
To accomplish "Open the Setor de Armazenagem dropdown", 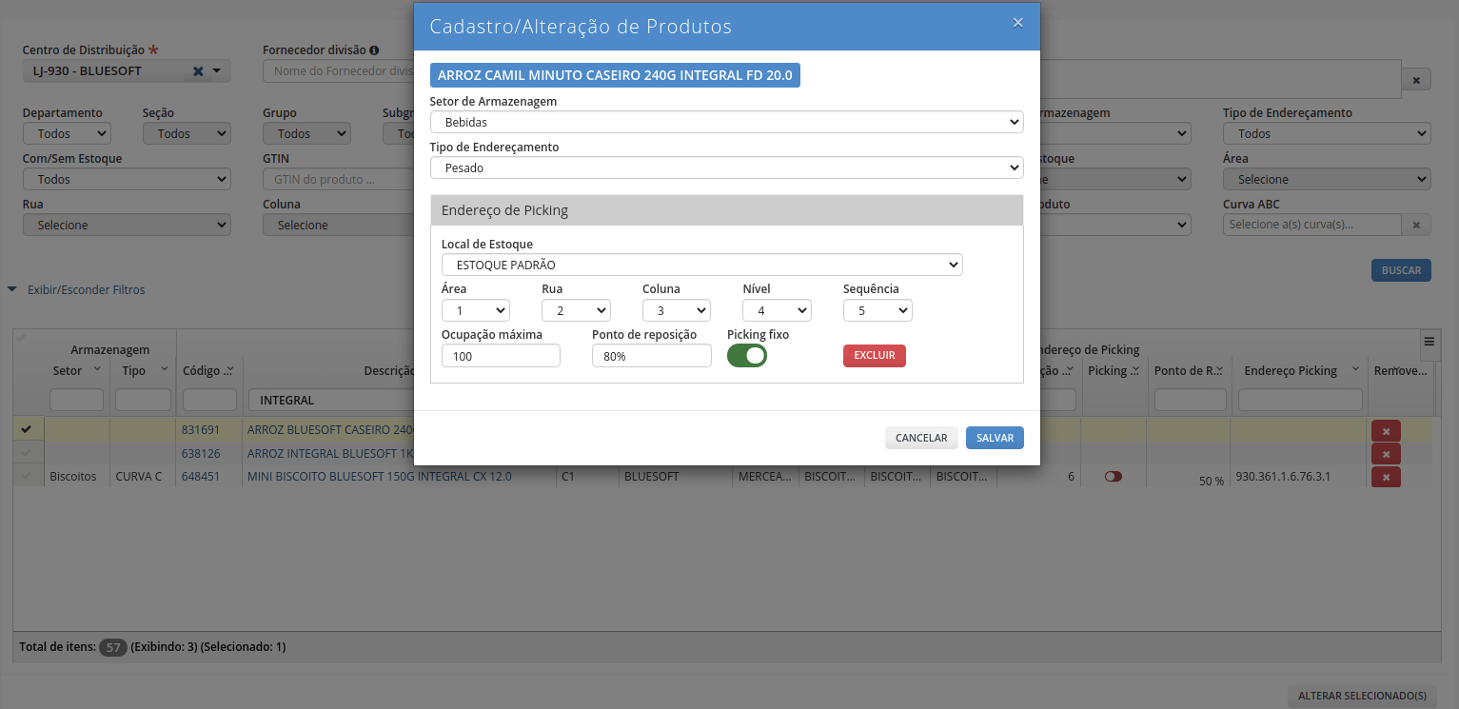I will 726,122.
